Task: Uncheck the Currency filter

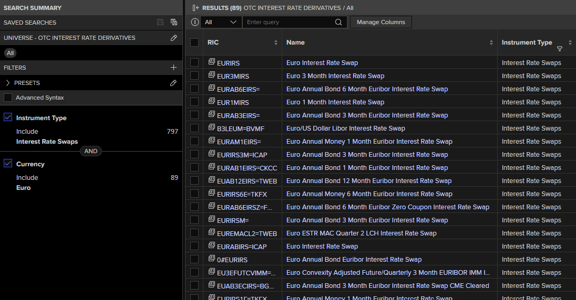Action: (8, 163)
